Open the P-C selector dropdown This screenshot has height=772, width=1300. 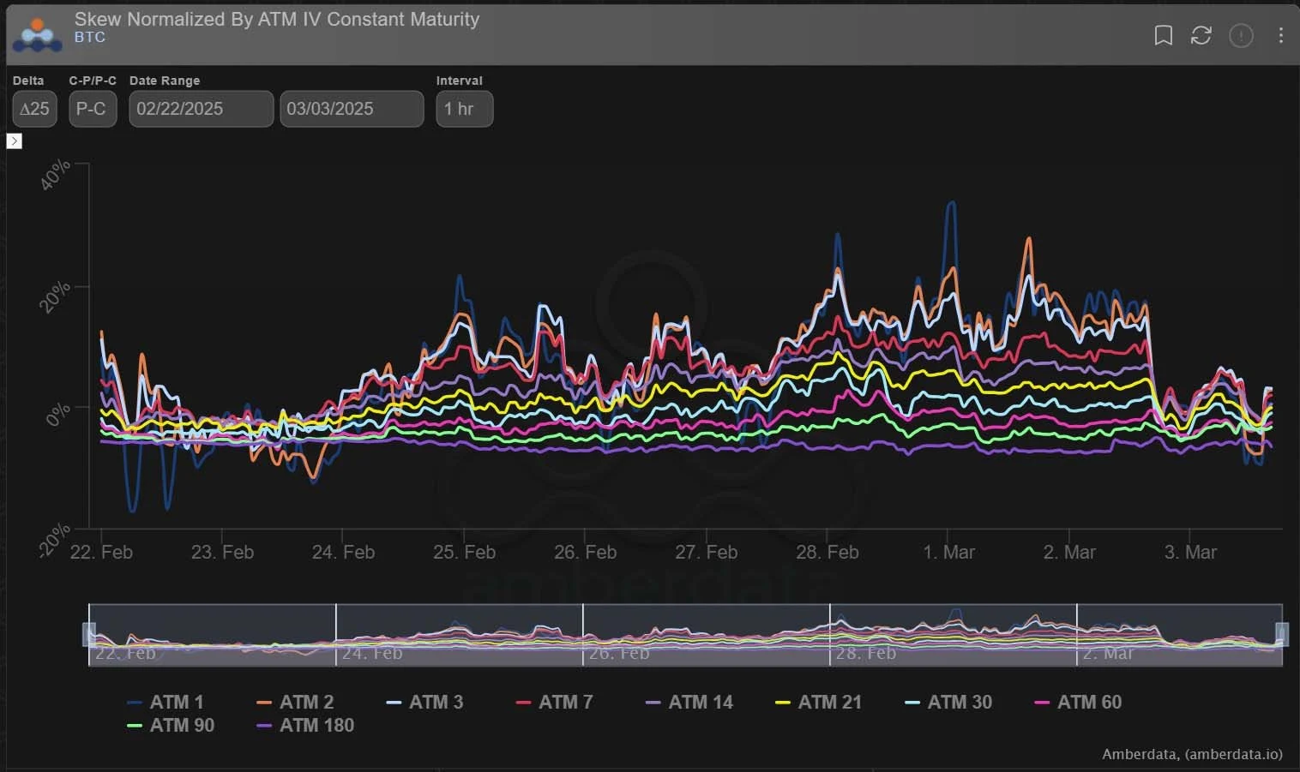pos(93,109)
